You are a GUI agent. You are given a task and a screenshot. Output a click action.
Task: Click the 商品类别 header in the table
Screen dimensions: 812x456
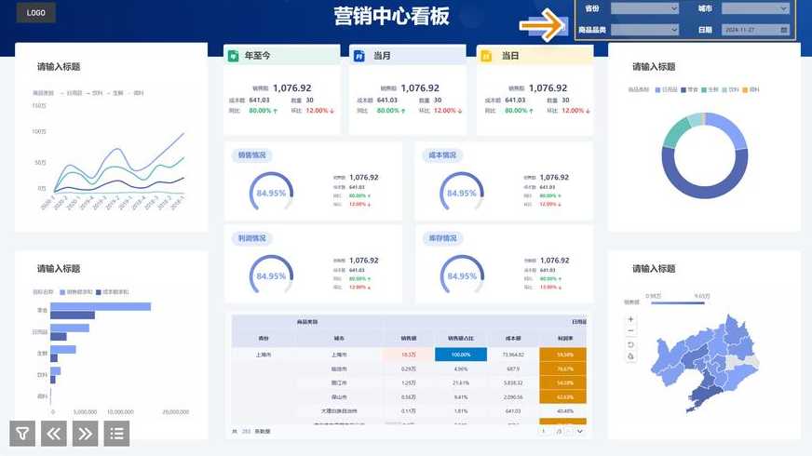coord(307,322)
